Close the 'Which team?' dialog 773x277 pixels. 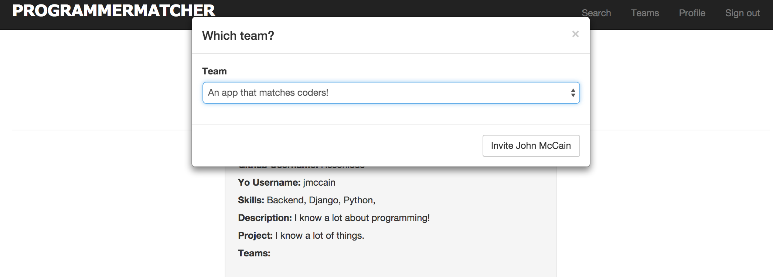[x=575, y=34]
